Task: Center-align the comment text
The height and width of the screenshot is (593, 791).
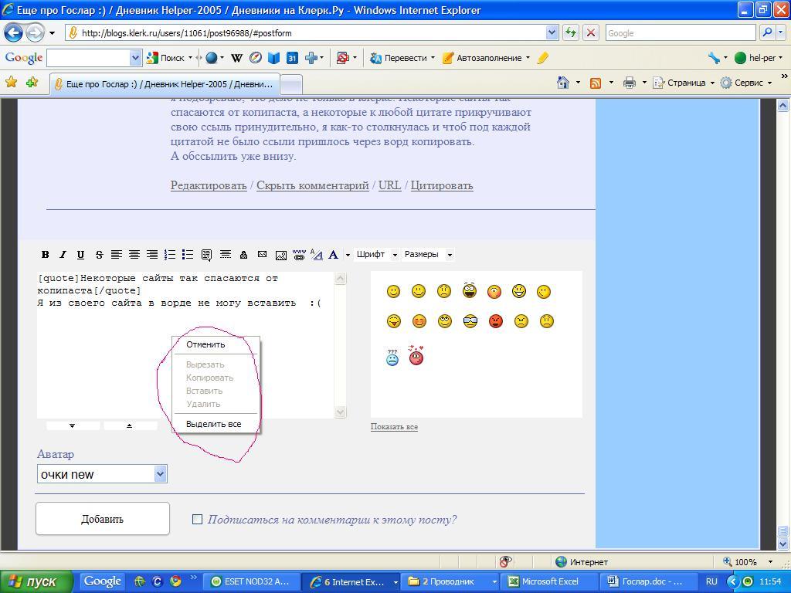Action: tap(134, 255)
